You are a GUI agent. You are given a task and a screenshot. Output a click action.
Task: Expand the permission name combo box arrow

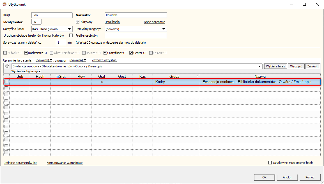(259, 66)
